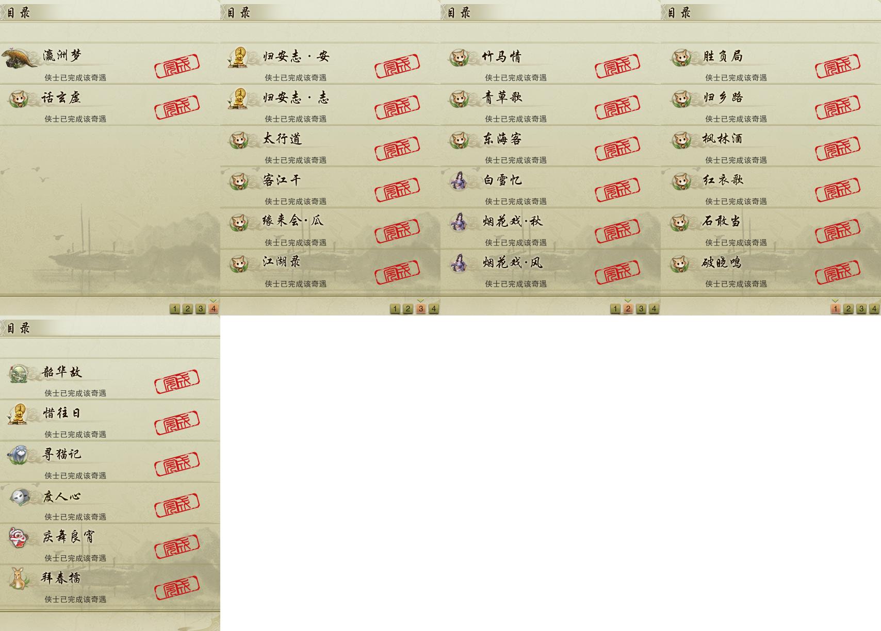The height and width of the screenshot is (631, 881).
Task: Go to page 3 in the 瀛洲梦 panel
Action: point(201,309)
